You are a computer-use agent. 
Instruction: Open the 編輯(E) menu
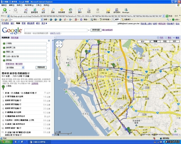pos(12,5)
